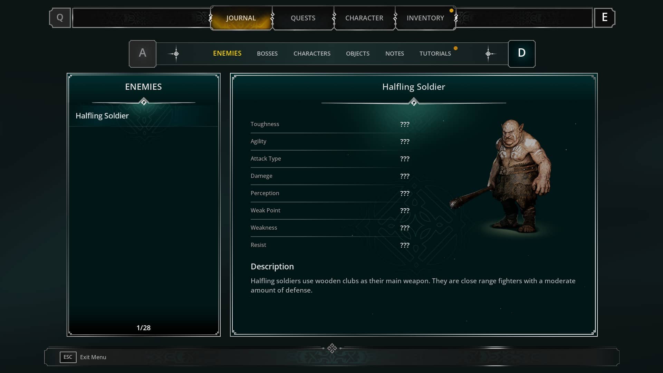Click the Weak Point stat label
Screen dimensions: 663x373
[266, 210]
